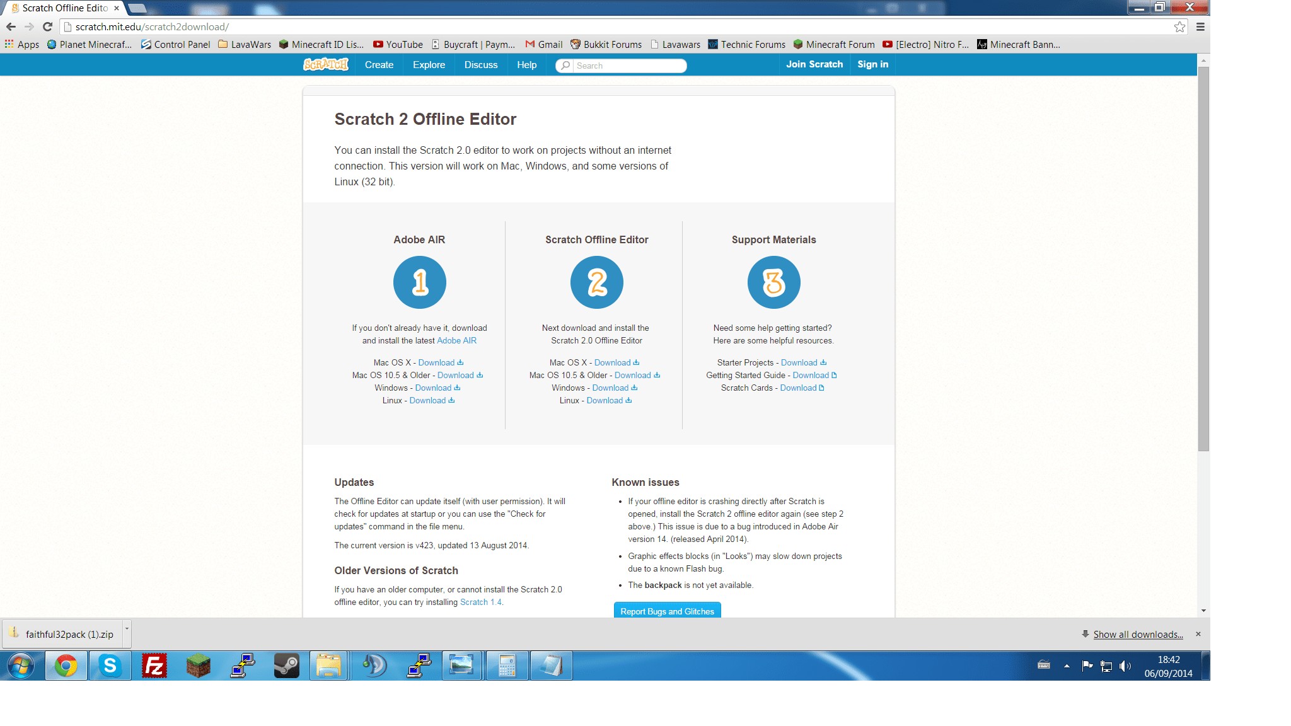The image size is (1291, 726).
Task: Open the Discuss menu item
Action: point(481,65)
